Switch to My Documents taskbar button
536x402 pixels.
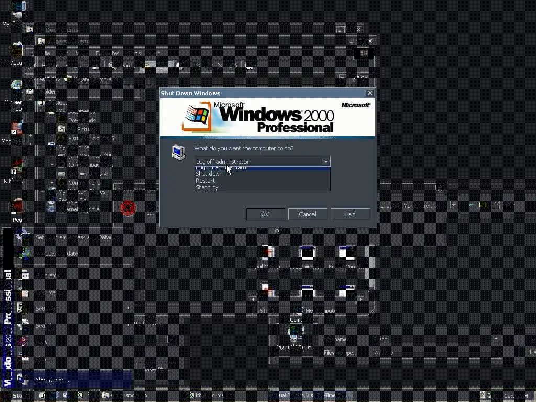click(226, 396)
